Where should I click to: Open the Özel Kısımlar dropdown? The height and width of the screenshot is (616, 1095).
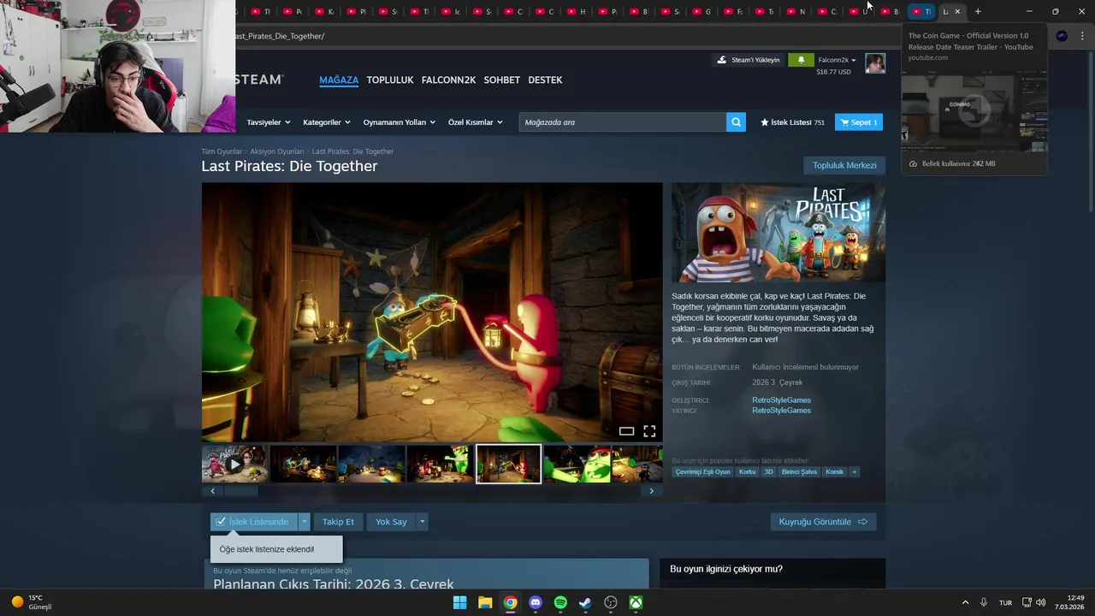point(476,122)
